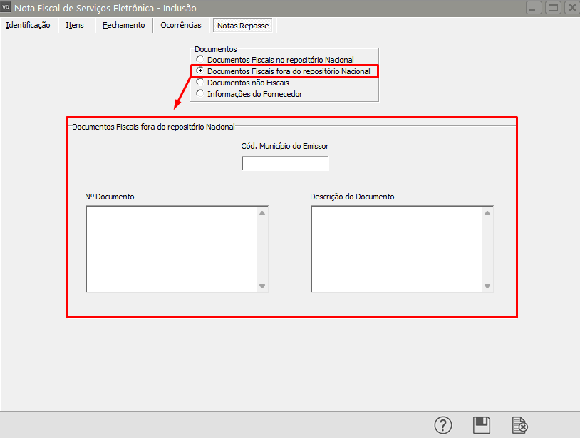Click the Cód. Município do Emissor field
This screenshot has width=580, height=438.
click(285, 163)
